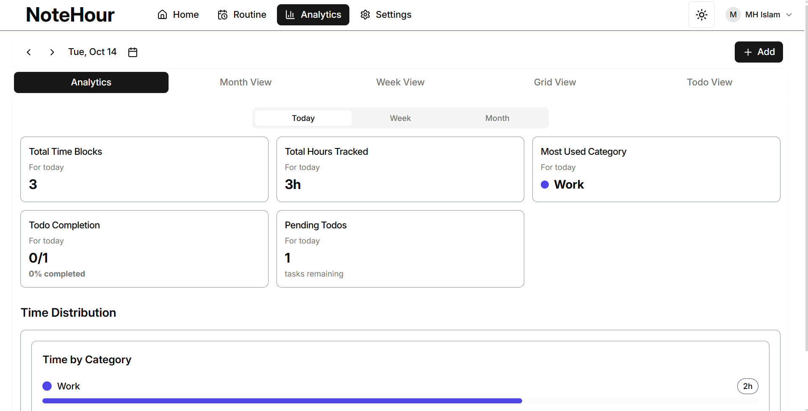Click the Routine calendar-clock icon

(223, 15)
